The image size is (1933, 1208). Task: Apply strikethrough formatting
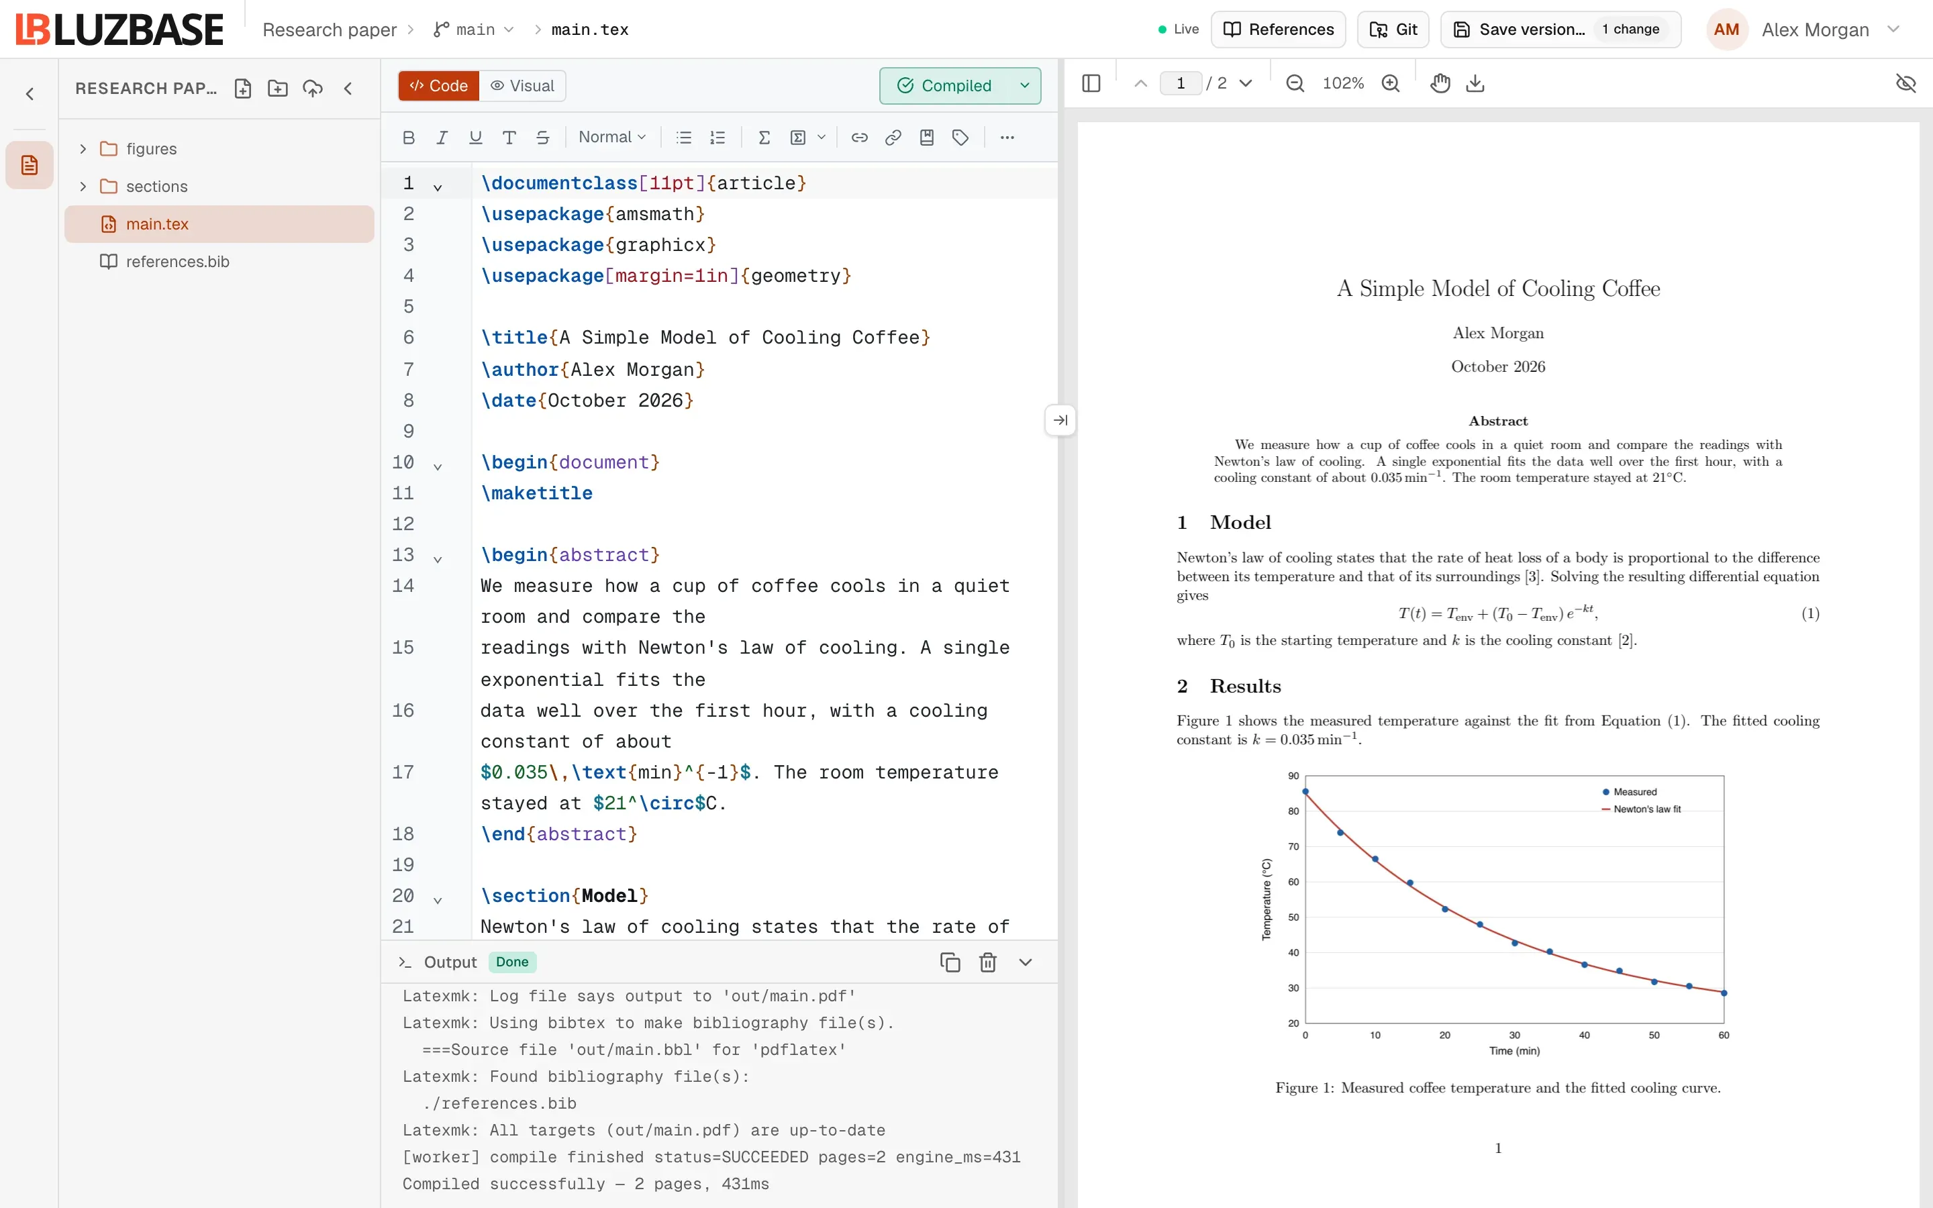click(x=542, y=138)
